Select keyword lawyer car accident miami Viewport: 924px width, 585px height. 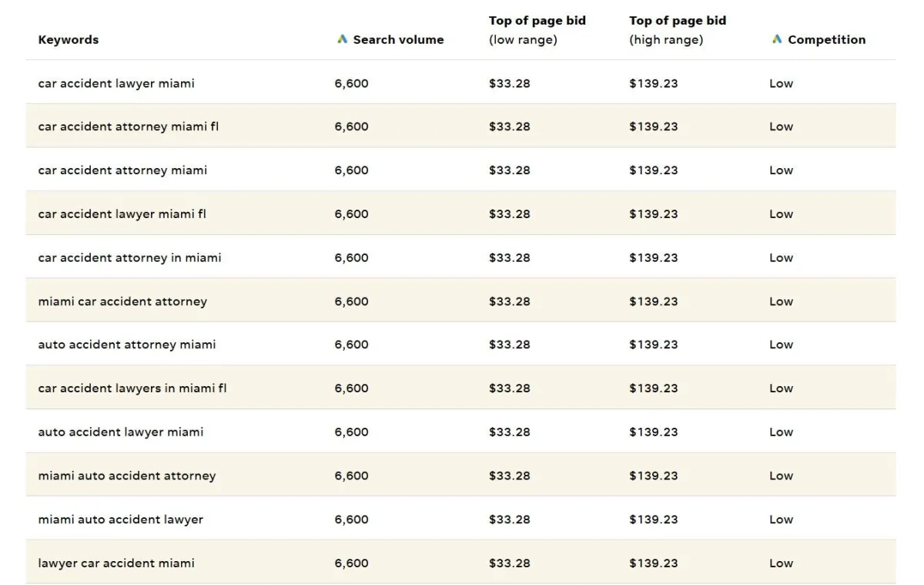(116, 563)
